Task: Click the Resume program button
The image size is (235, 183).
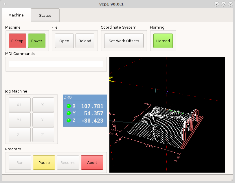Action: (x=68, y=162)
